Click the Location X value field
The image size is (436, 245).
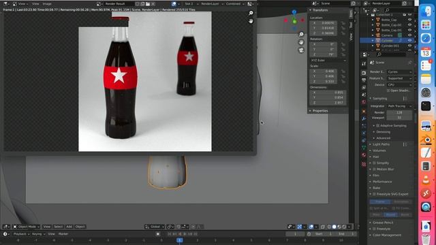coord(324,23)
